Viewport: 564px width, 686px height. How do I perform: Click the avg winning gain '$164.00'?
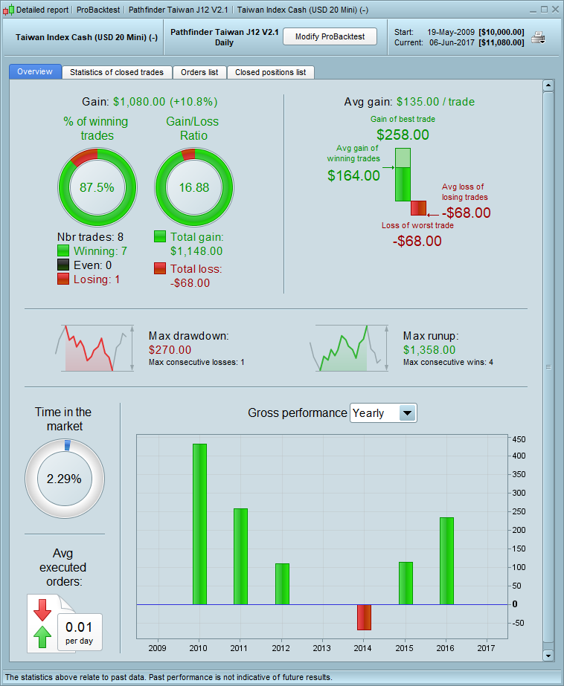354,175
